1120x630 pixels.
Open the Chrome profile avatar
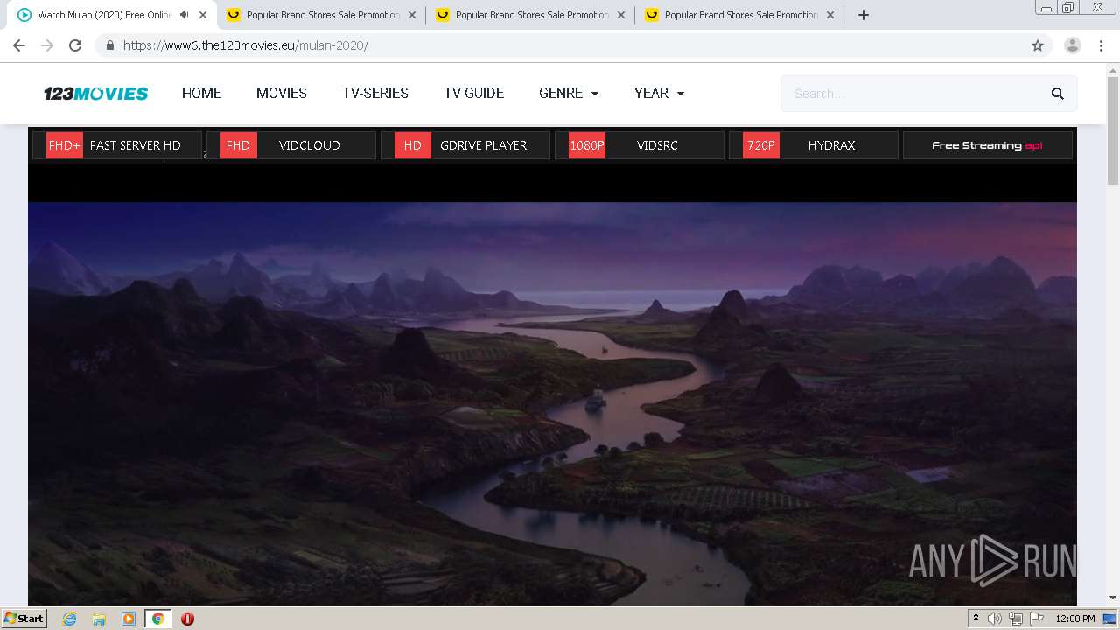(x=1073, y=45)
